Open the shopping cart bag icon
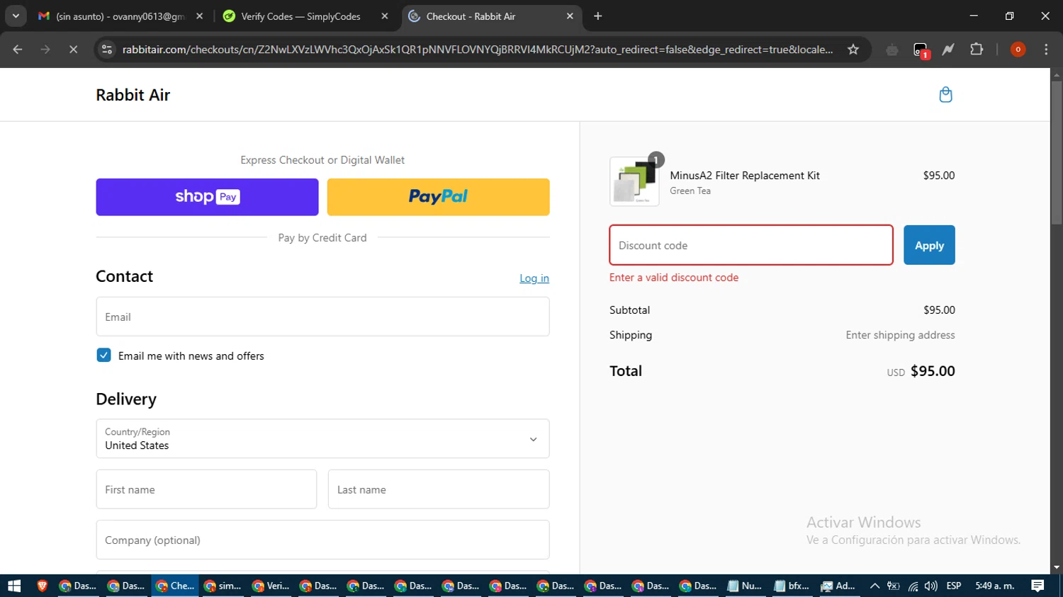The image size is (1063, 597). coord(945,95)
